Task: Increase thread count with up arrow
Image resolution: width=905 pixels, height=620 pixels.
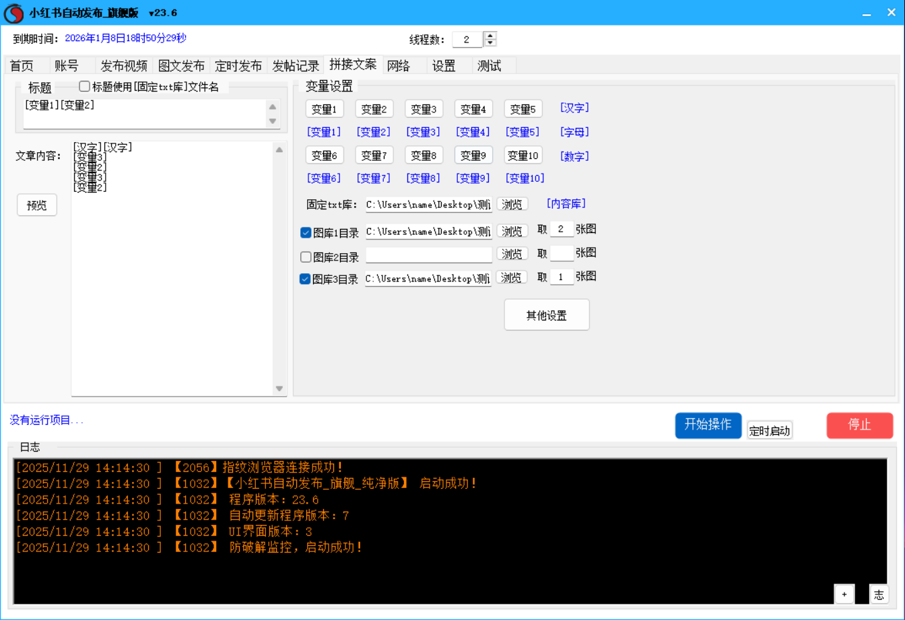Action: tap(490, 36)
